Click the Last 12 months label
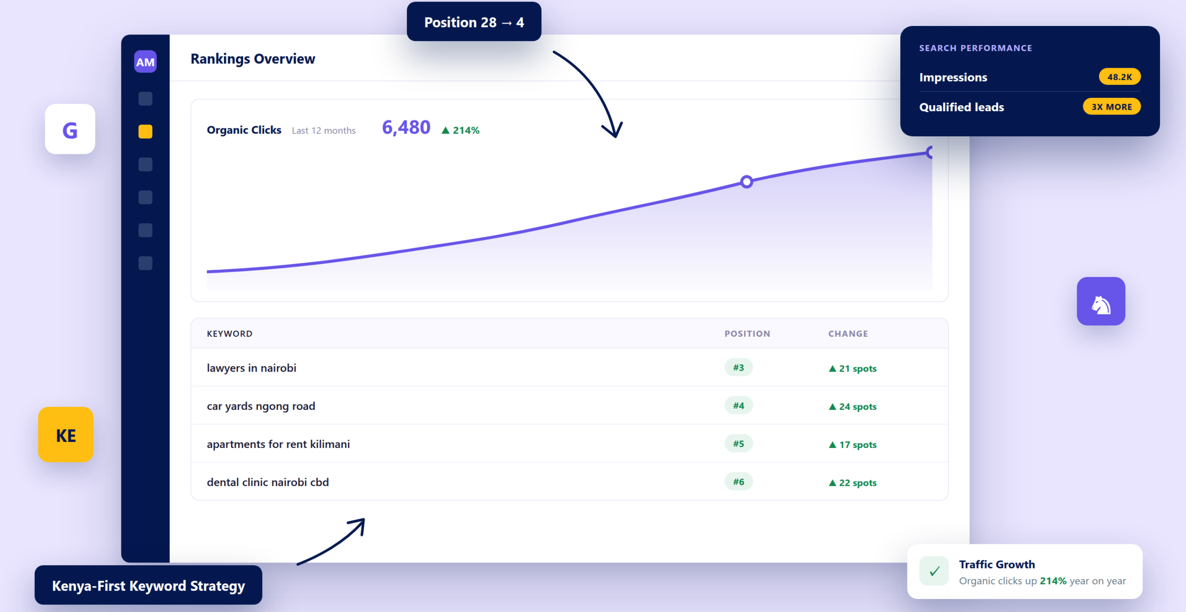The width and height of the screenshot is (1186, 612). tap(323, 131)
